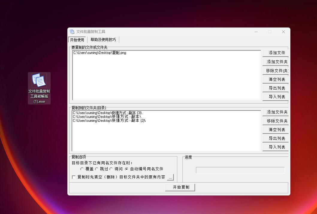
Task: Click the 添加文件 button
Action: 277,53
